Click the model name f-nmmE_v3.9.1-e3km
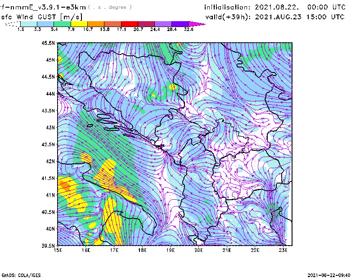360x278 pixels. pos(43,7)
